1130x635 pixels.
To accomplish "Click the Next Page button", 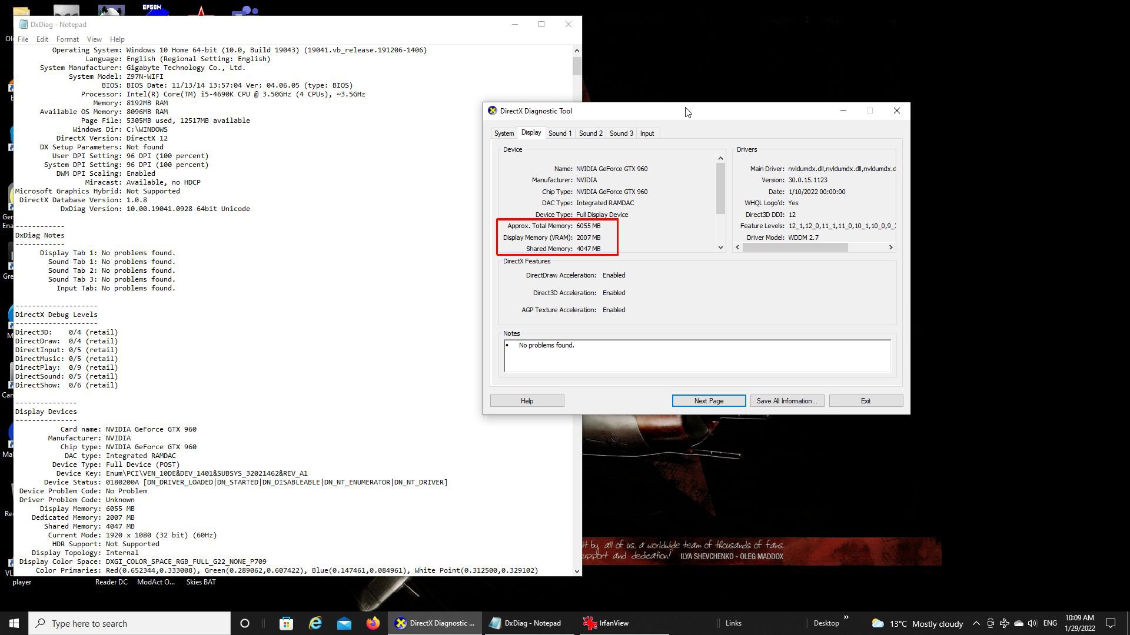I will (709, 401).
